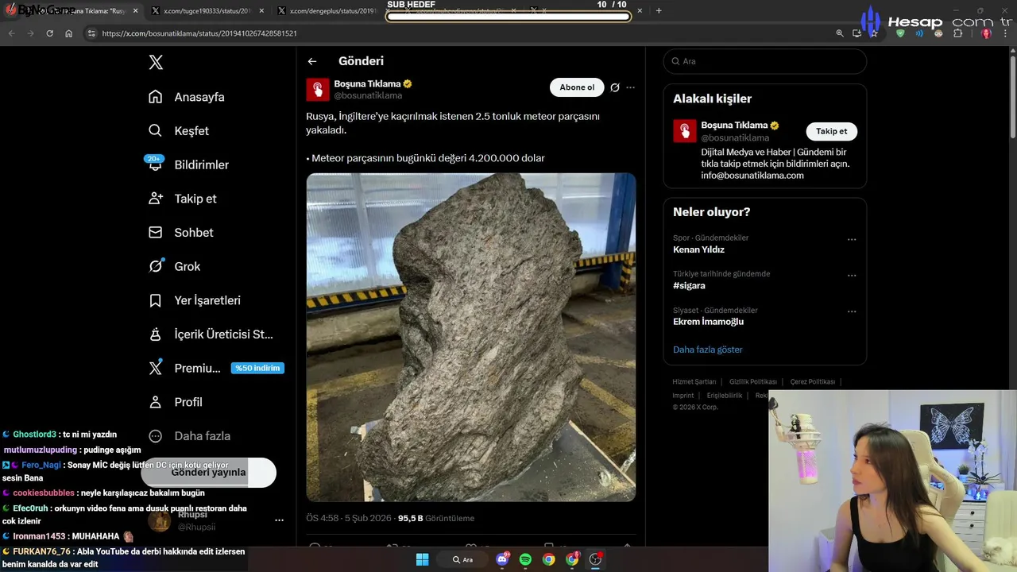
Task: Click zoom magnifier in address bar
Action: (840, 33)
